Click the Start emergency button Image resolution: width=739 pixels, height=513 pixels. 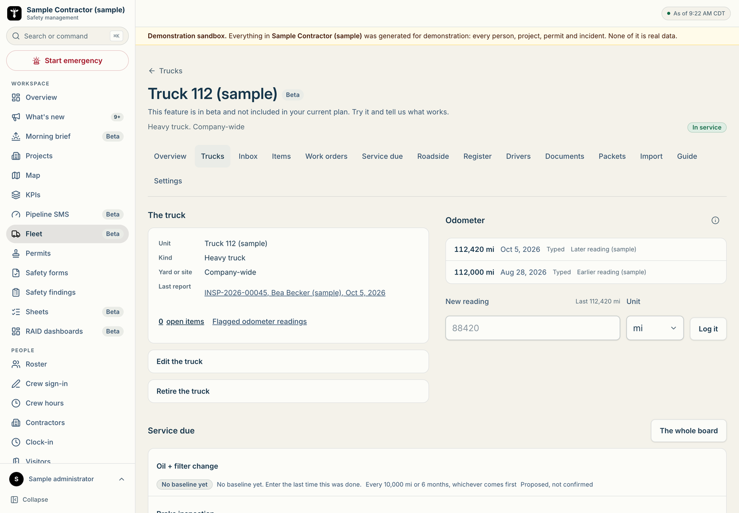(x=67, y=61)
